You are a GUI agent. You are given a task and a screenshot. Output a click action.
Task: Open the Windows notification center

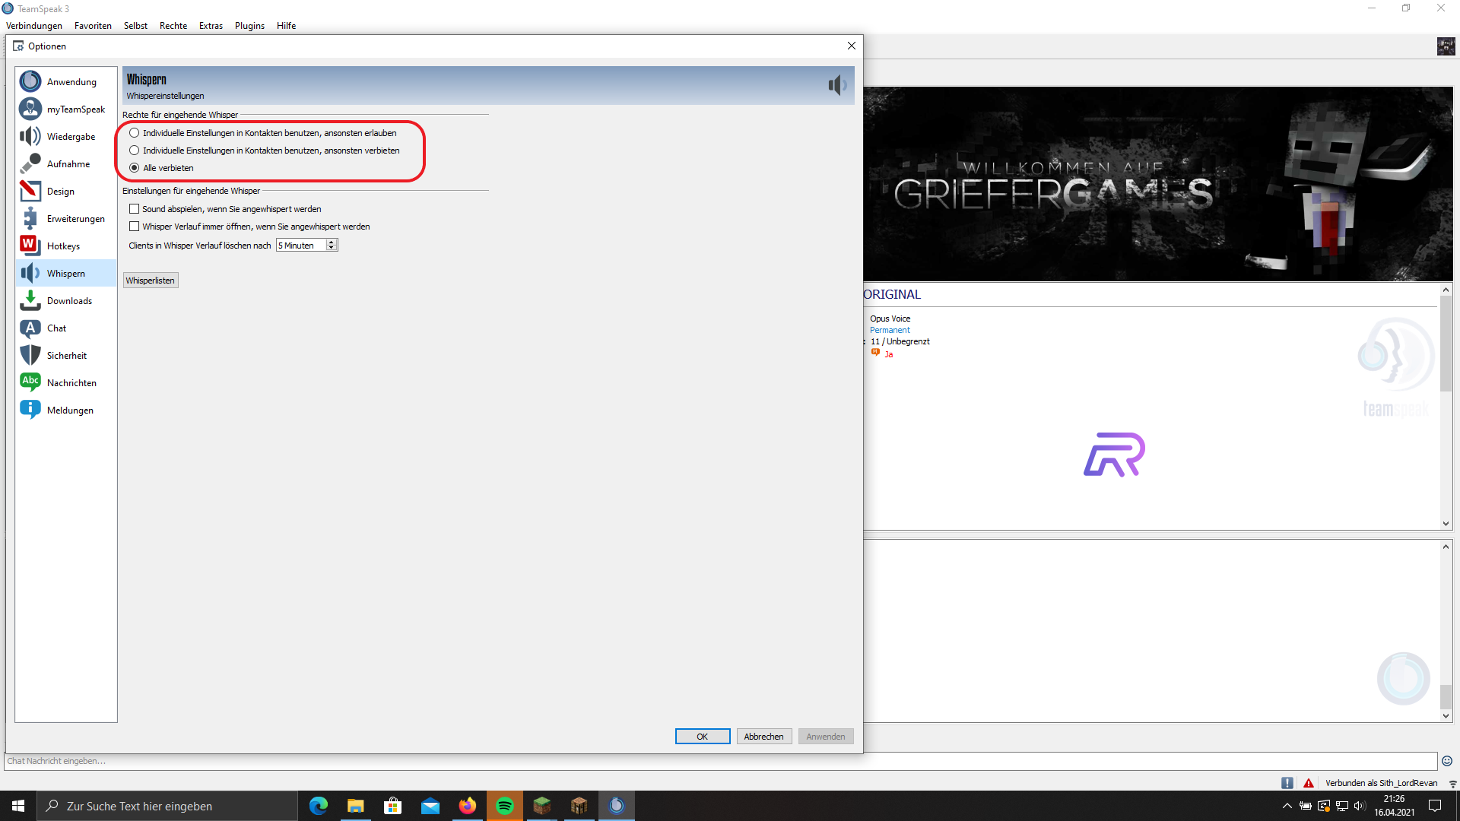pos(1435,806)
